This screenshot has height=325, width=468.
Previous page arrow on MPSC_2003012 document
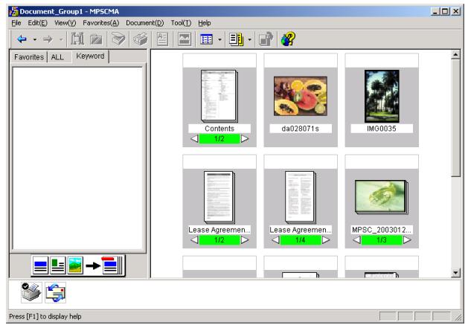[356, 240]
